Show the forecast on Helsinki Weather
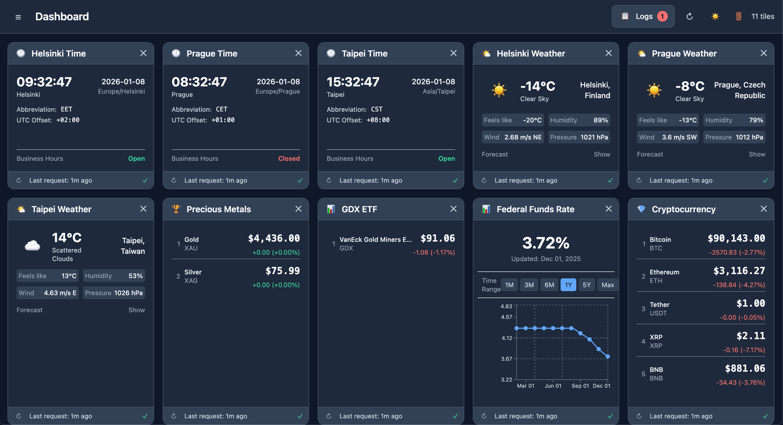This screenshot has width=783, height=425. tap(602, 154)
